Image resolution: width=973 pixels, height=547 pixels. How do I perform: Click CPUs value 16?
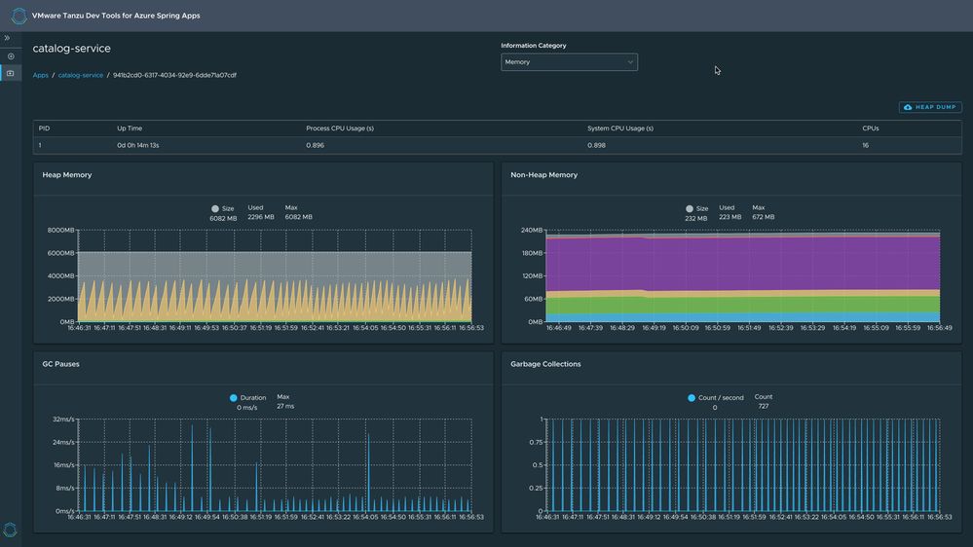(x=865, y=145)
